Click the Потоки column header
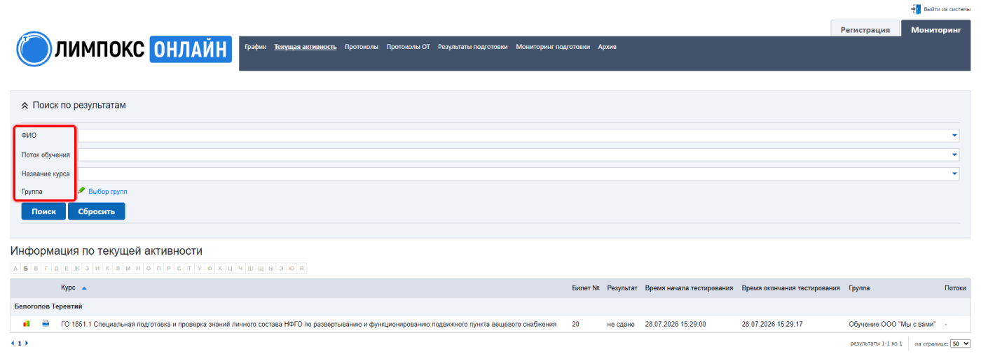The width and height of the screenshot is (981, 361). click(x=956, y=288)
